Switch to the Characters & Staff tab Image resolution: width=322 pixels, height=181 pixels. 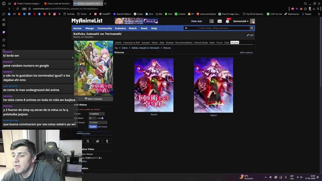click(x=131, y=43)
